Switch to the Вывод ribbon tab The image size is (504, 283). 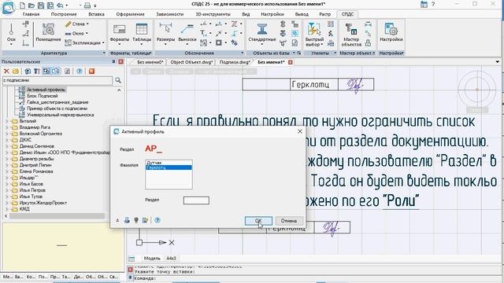[302, 14]
